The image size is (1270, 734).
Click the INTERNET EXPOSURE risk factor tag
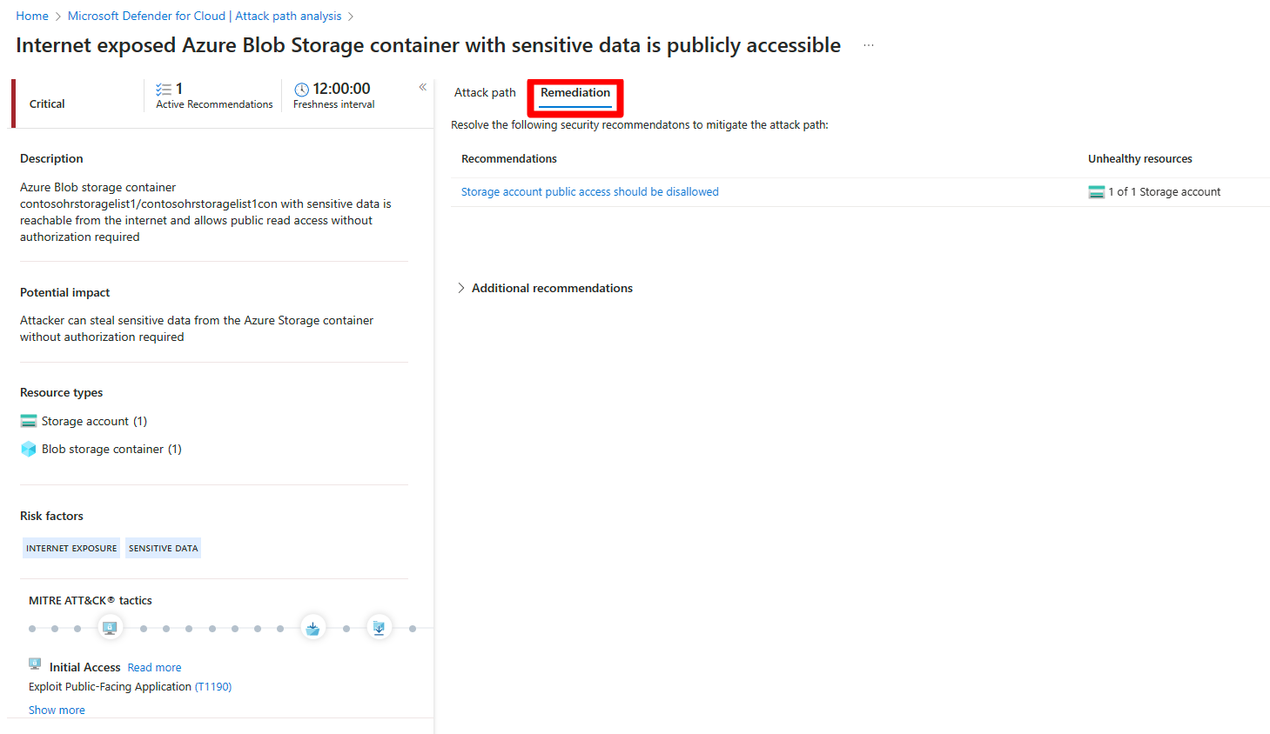[x=71, y=548]
